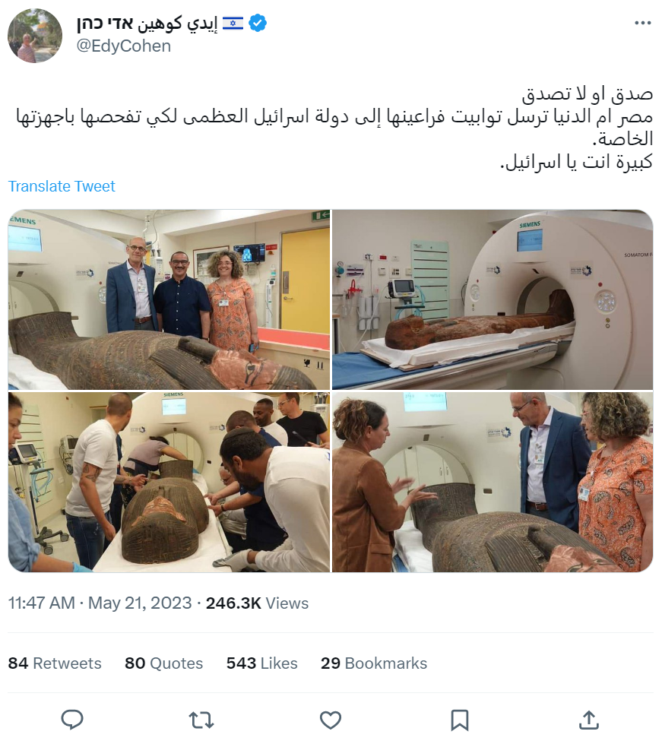Like the tweet with heart icon
This screenshot has height=744, width=662.
coord(331,720)
